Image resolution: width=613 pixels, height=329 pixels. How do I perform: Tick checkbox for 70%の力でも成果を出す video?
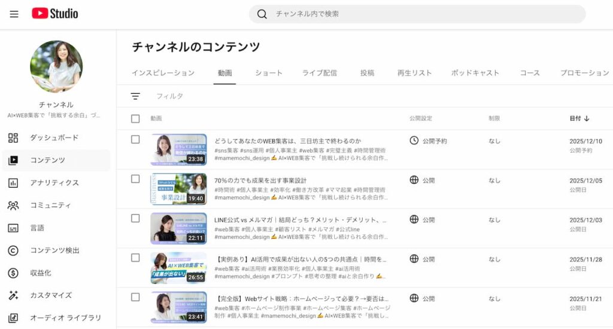[135, 179]
